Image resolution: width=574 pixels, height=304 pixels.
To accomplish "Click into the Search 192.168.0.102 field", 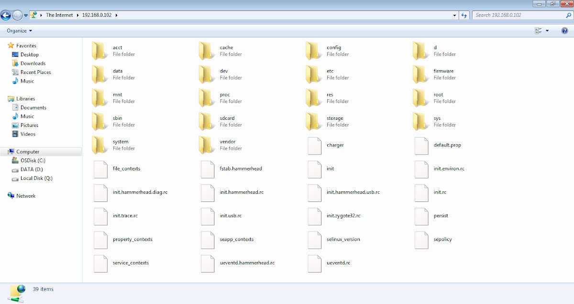I will 517,15.
